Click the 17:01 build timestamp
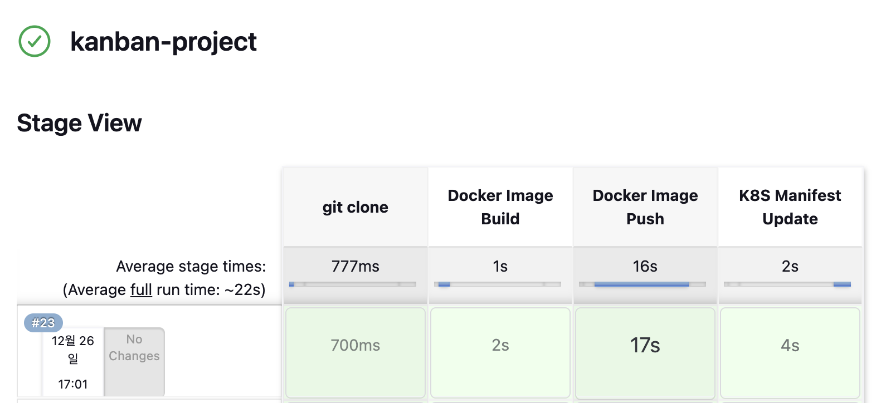This screenshot has height=403, width=876. point(73,384)
